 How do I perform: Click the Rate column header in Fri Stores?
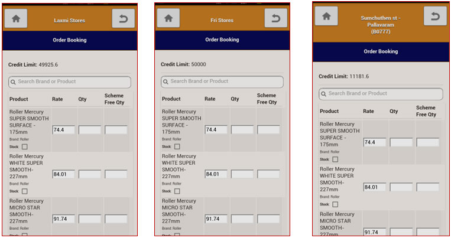210,99
